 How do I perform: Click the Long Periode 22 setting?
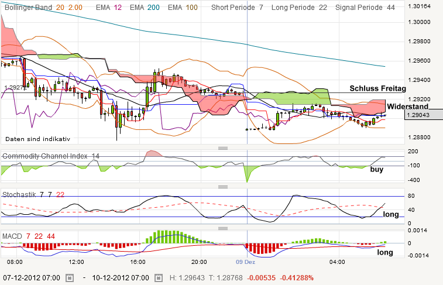[299, 8]
